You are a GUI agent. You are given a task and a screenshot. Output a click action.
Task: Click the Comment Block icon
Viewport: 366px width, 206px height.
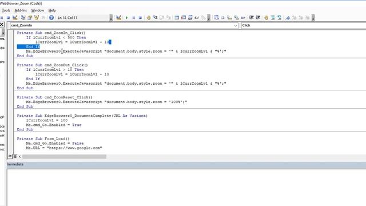pyautogui.click(x=273, y=18)
